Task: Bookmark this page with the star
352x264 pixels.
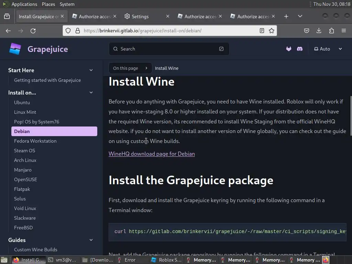Action: point(272,31)
